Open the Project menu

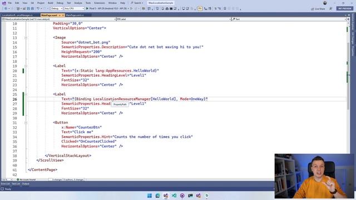click(x=41, y=3)
